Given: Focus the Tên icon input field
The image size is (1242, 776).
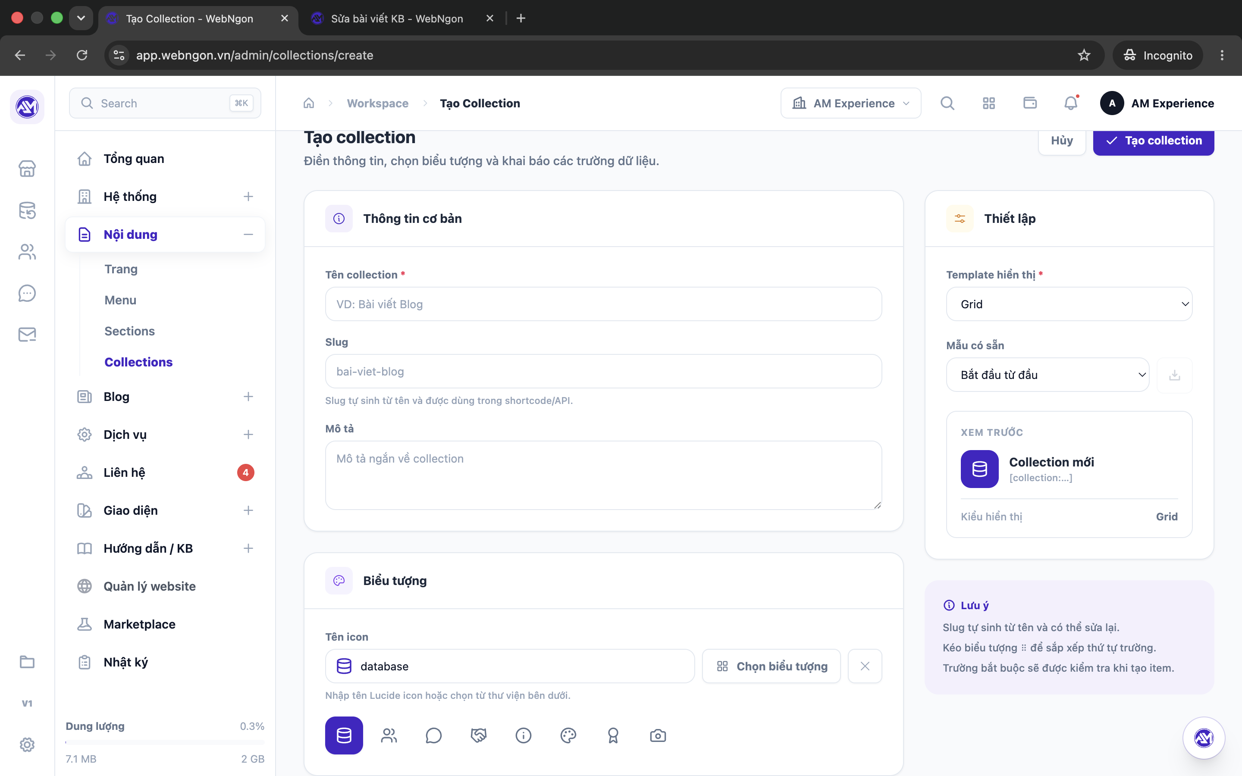Looking at the screenshot, I should pyautogui.click(x=510, y=666).
